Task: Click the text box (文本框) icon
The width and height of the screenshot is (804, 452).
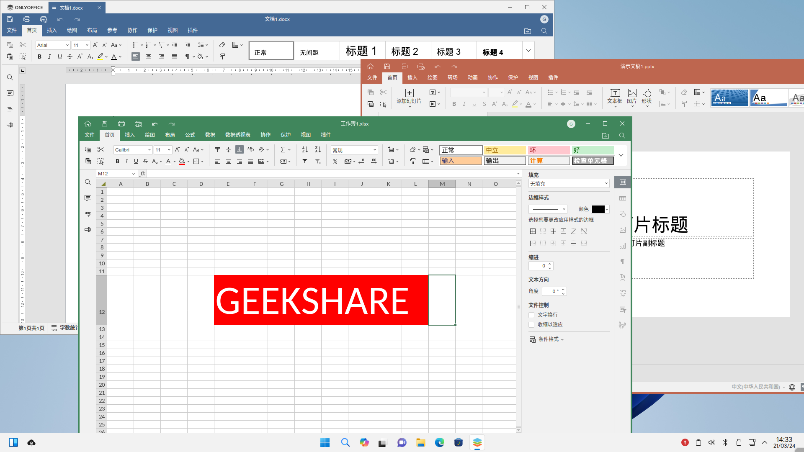Action: click(615, 93)
